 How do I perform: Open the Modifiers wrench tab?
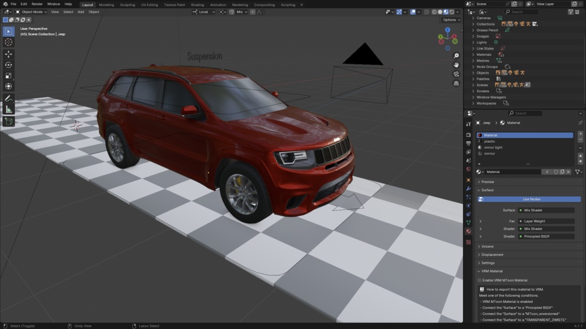click(x=468, y=188)
